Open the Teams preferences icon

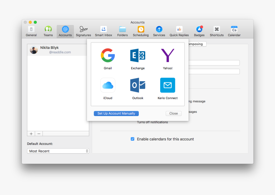(x=48, y=31)
